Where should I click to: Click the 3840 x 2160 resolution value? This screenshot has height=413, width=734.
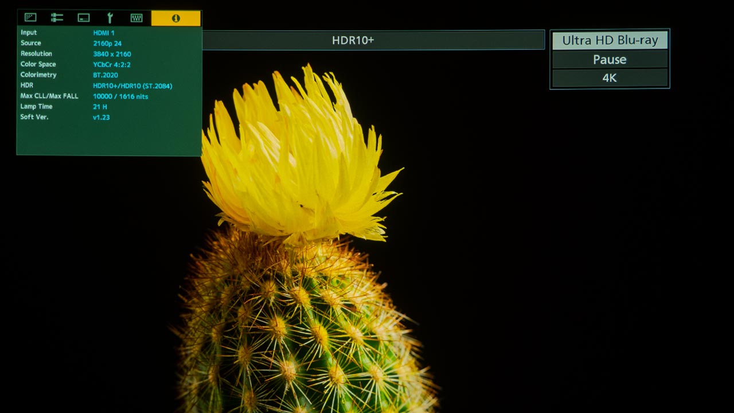(x=112, y=54)
